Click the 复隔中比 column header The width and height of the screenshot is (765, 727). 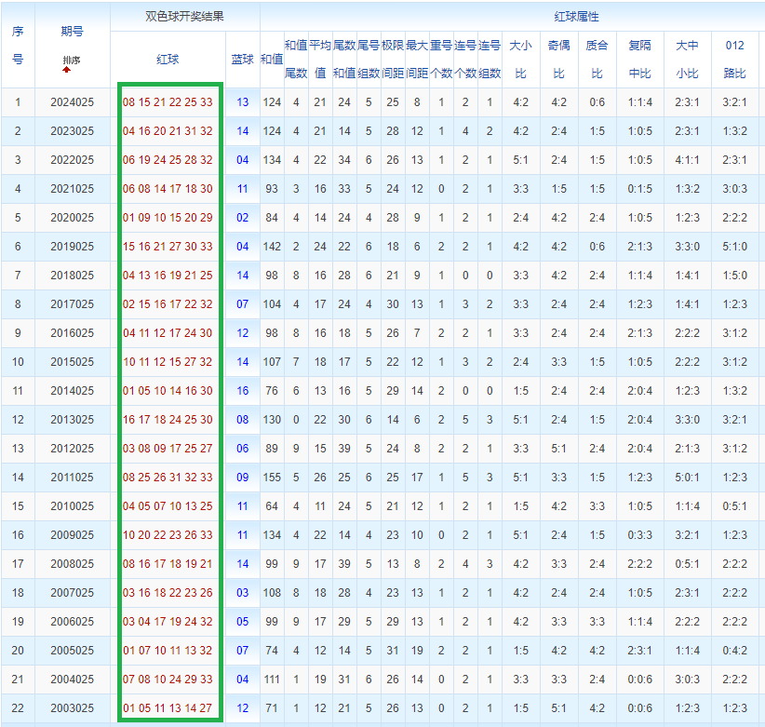640,59
